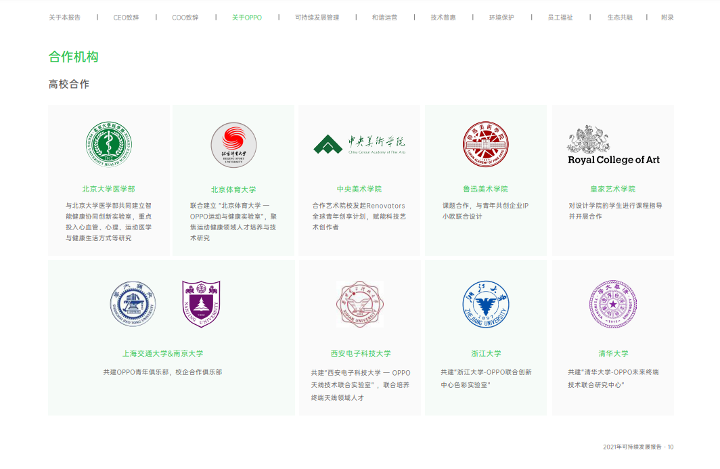Viewport: 720px width, 469px height.
Task: Click the description mentioning Renovators 全球青年创享计划
Action: [359, 217]
